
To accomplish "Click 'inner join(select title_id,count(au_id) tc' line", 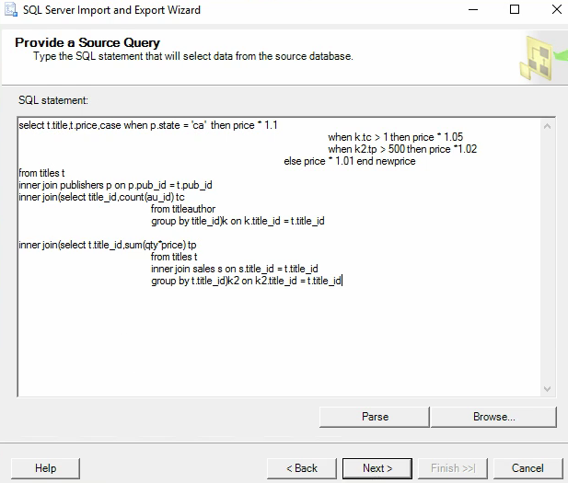I will tap(101, 197).
